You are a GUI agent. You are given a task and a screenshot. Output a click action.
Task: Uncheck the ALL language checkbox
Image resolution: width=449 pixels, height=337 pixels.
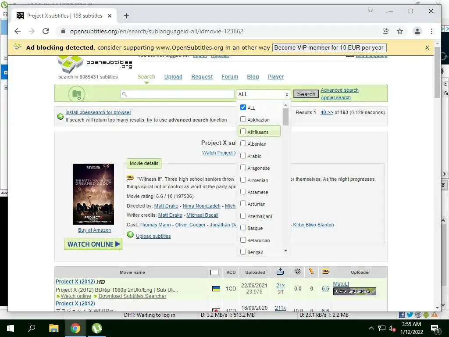[x=243, y=107]
